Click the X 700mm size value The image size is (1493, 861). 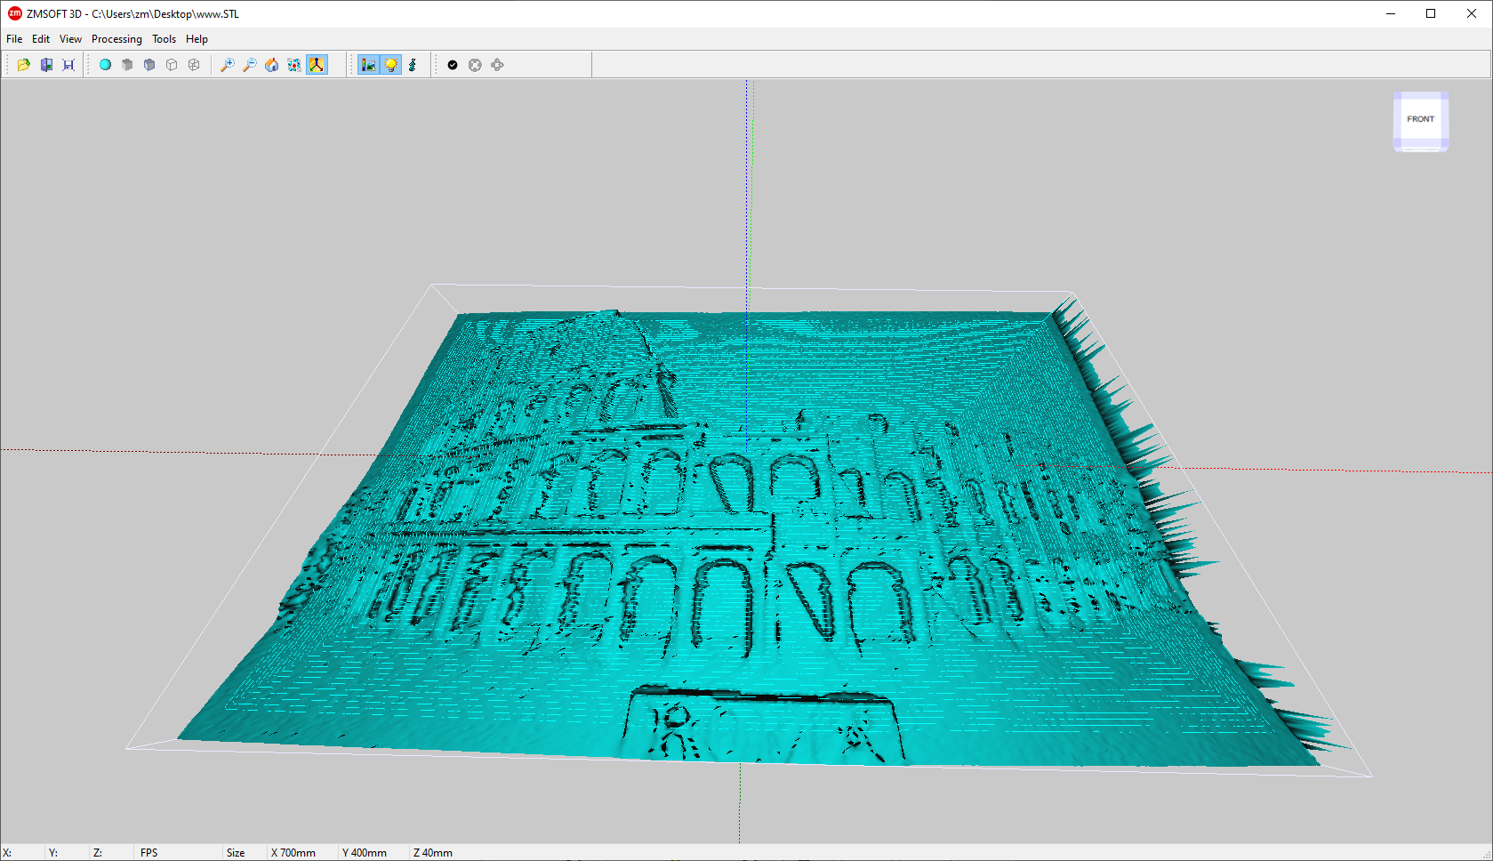[x=293, y=853]
